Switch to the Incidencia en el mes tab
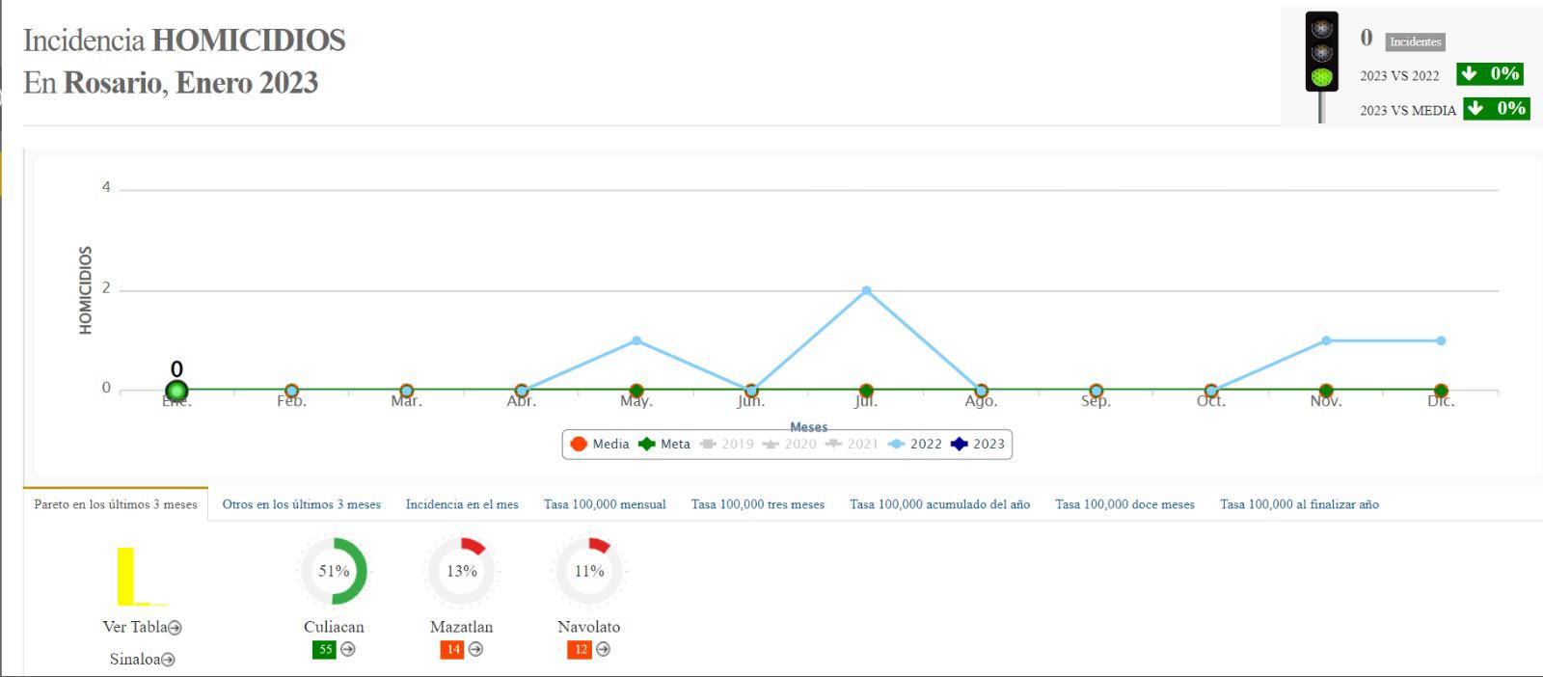The image size is (1543, 677). tap(462, 504)
